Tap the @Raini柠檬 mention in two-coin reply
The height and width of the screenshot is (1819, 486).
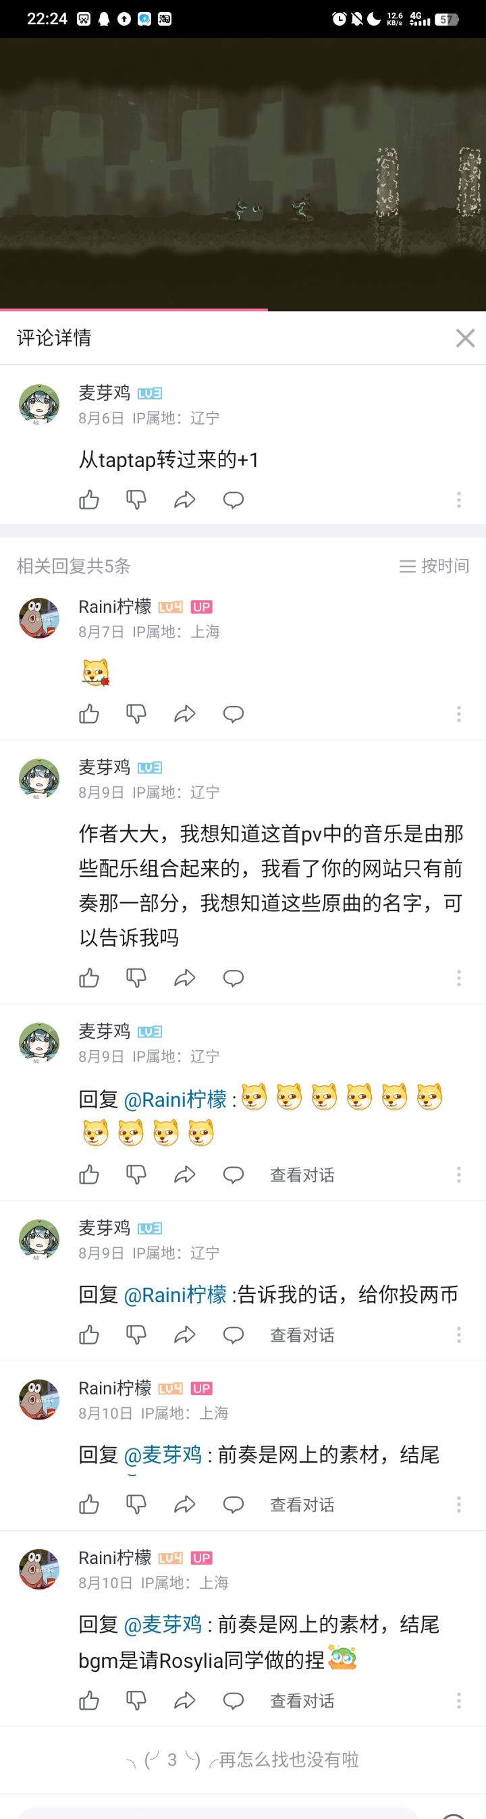(175, 1295)
